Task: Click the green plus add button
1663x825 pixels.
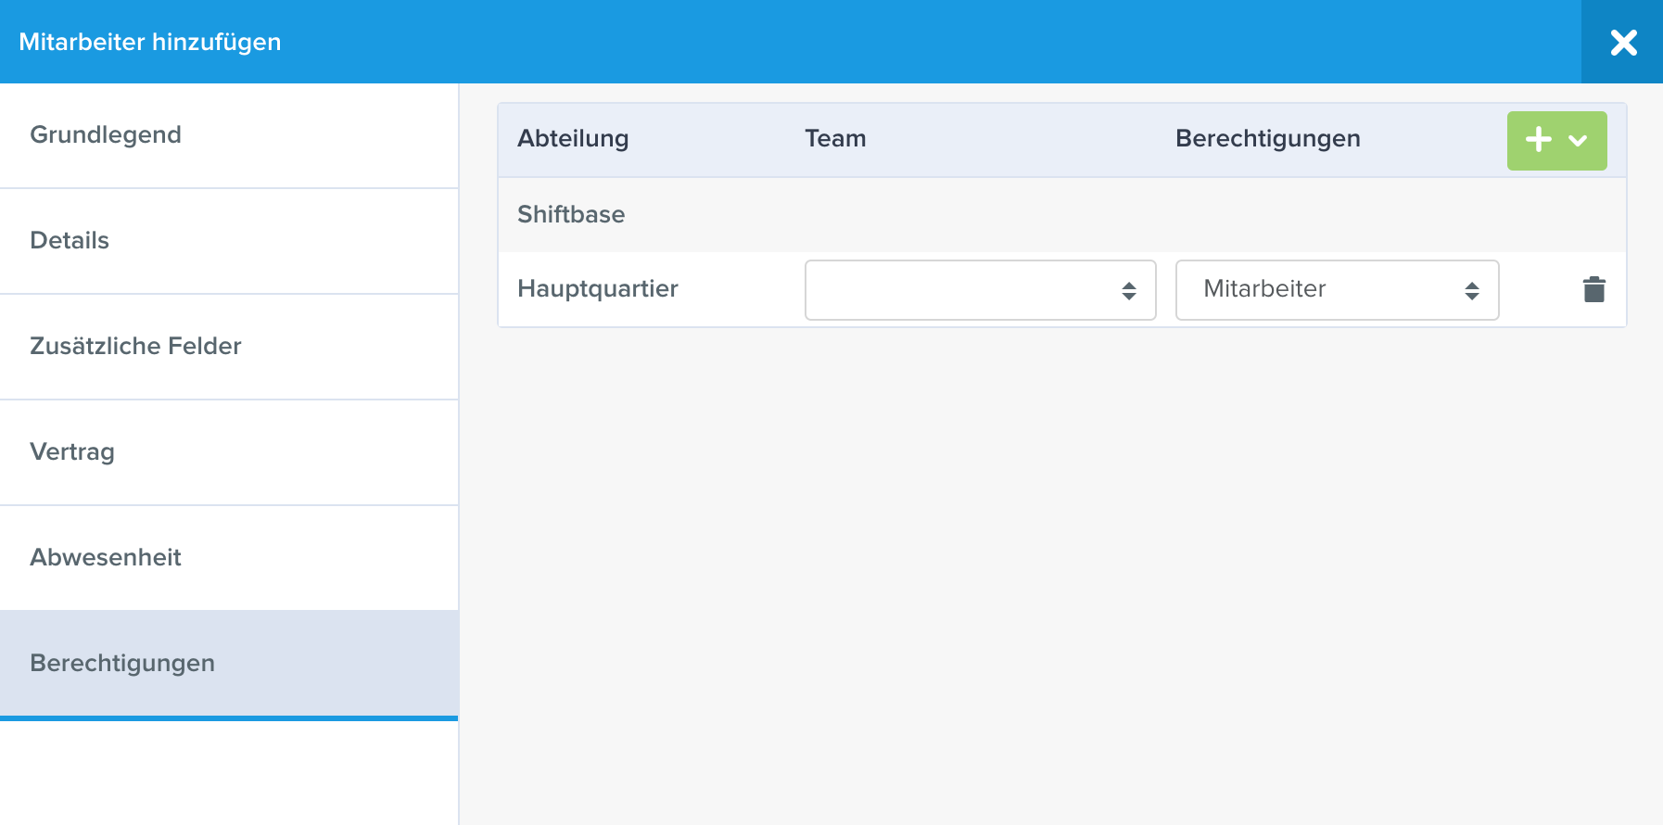Action: 1556,141
